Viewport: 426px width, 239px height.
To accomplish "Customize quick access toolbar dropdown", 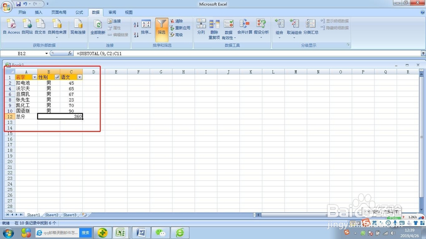I will tap(48, 4).
